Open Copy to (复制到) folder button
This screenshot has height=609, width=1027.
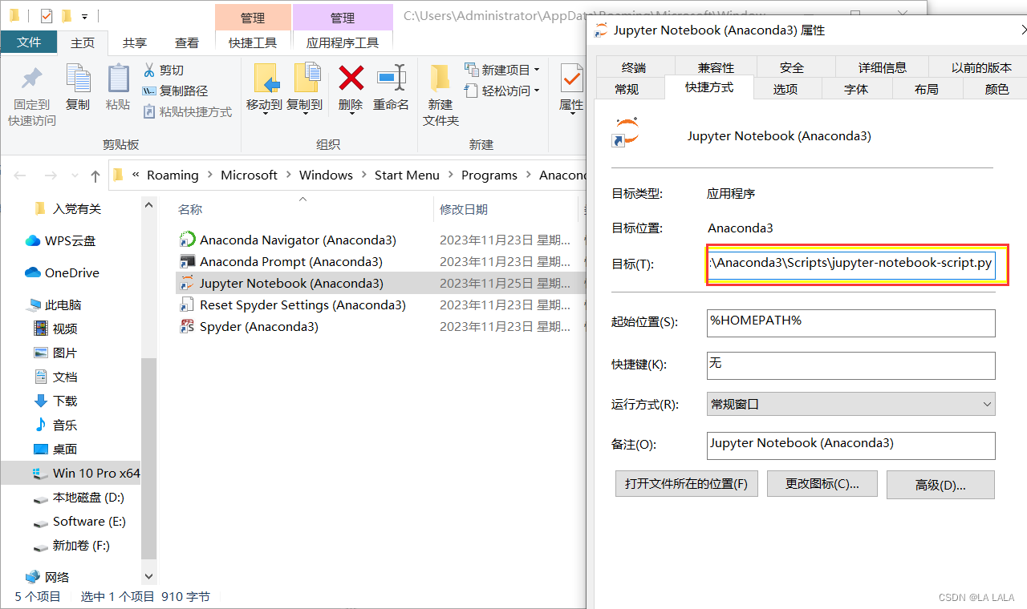click(x=306, y=79)
